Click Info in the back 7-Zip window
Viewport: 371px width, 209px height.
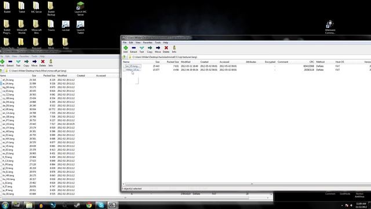click(x=50, y=63)
